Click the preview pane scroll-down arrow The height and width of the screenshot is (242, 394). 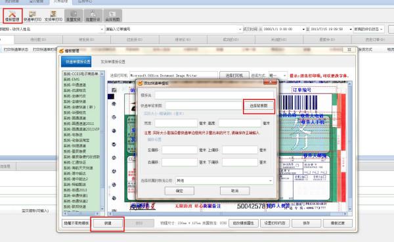[x=350, y=209]
